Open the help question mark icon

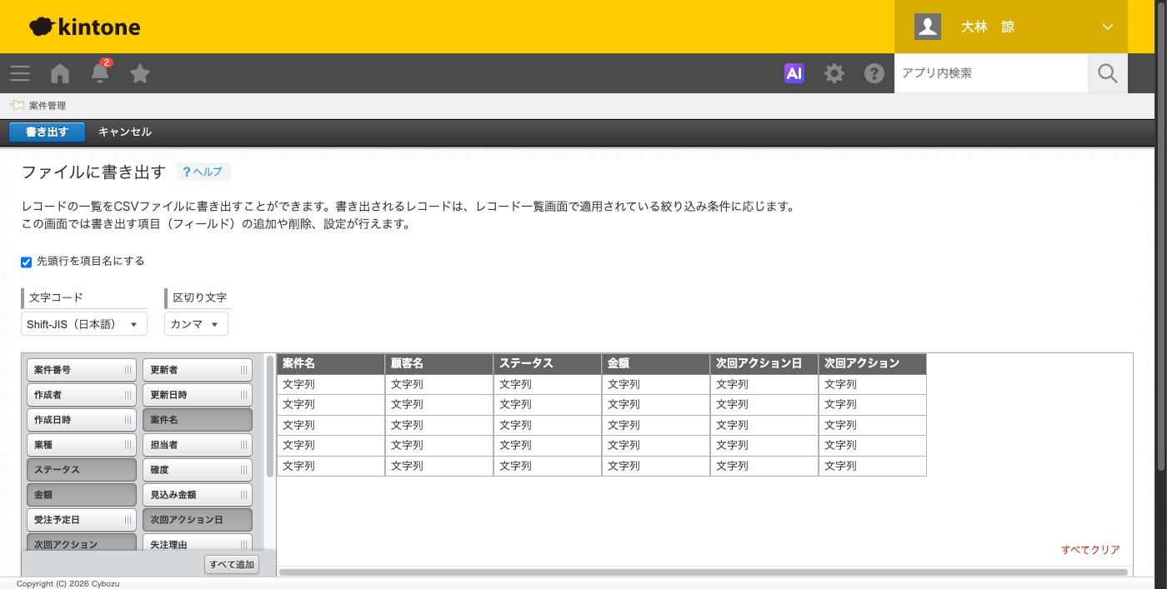(x=874, y=73)
